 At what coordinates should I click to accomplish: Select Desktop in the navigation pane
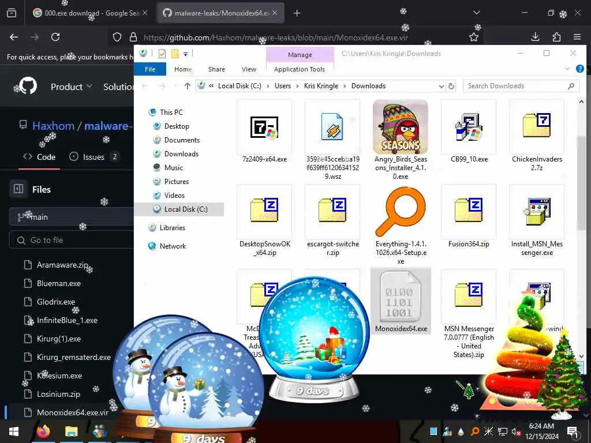pyautogui.click(x=177, y=126)
